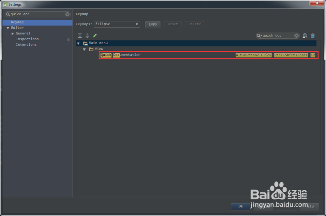The width and height of the screenshot is (326, 216).
Task: Clear the settings search box using its X icon
Action: pos(67,14)
